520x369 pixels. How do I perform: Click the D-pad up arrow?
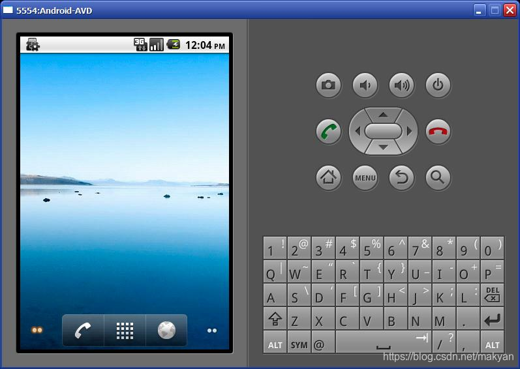383,115
